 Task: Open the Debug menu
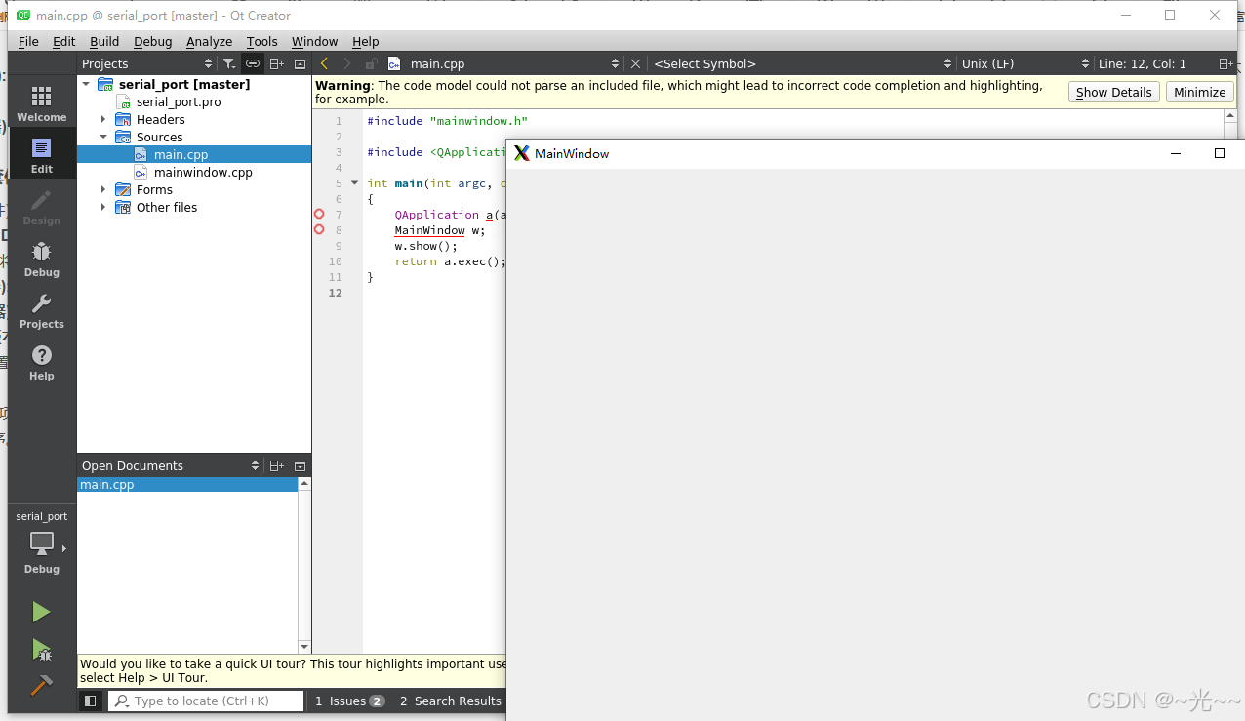pyautogui.click(x=153, y=41)
